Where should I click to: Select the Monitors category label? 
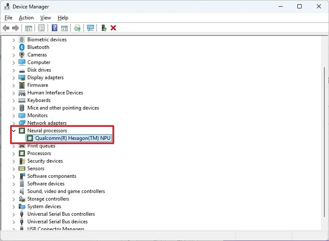(37, 115)
